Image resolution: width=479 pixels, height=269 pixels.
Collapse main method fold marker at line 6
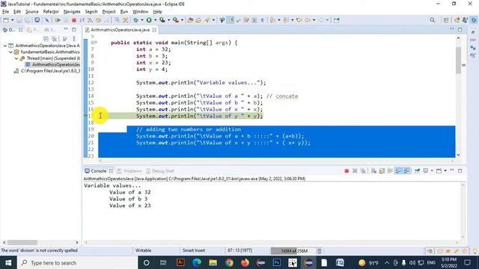click(x=96, y=42)
